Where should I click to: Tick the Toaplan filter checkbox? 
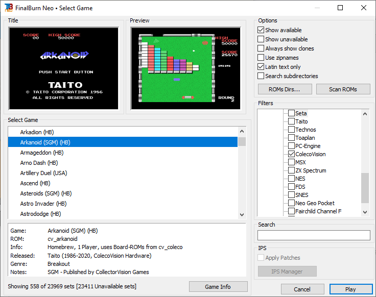[291, 137]
